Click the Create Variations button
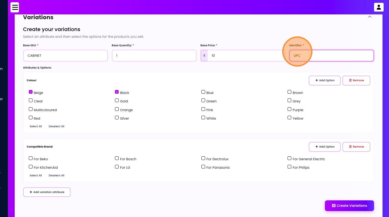389x217 pixels. [349, 206]
